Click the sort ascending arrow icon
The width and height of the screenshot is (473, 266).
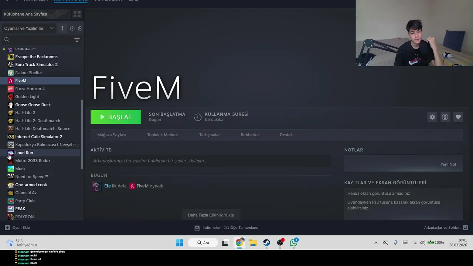point(62,28)
